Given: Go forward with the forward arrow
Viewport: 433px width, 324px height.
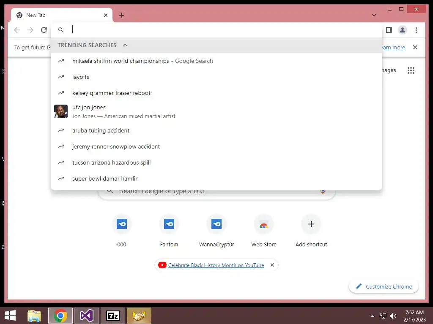Looking at the screenshot, I should coord(30,30).
